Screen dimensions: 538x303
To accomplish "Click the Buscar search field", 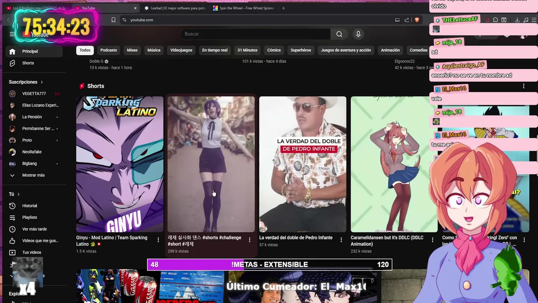I will (256, 34).
